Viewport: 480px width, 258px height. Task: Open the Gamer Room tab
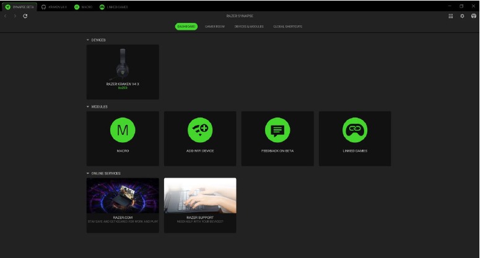[x=214, y=27]
